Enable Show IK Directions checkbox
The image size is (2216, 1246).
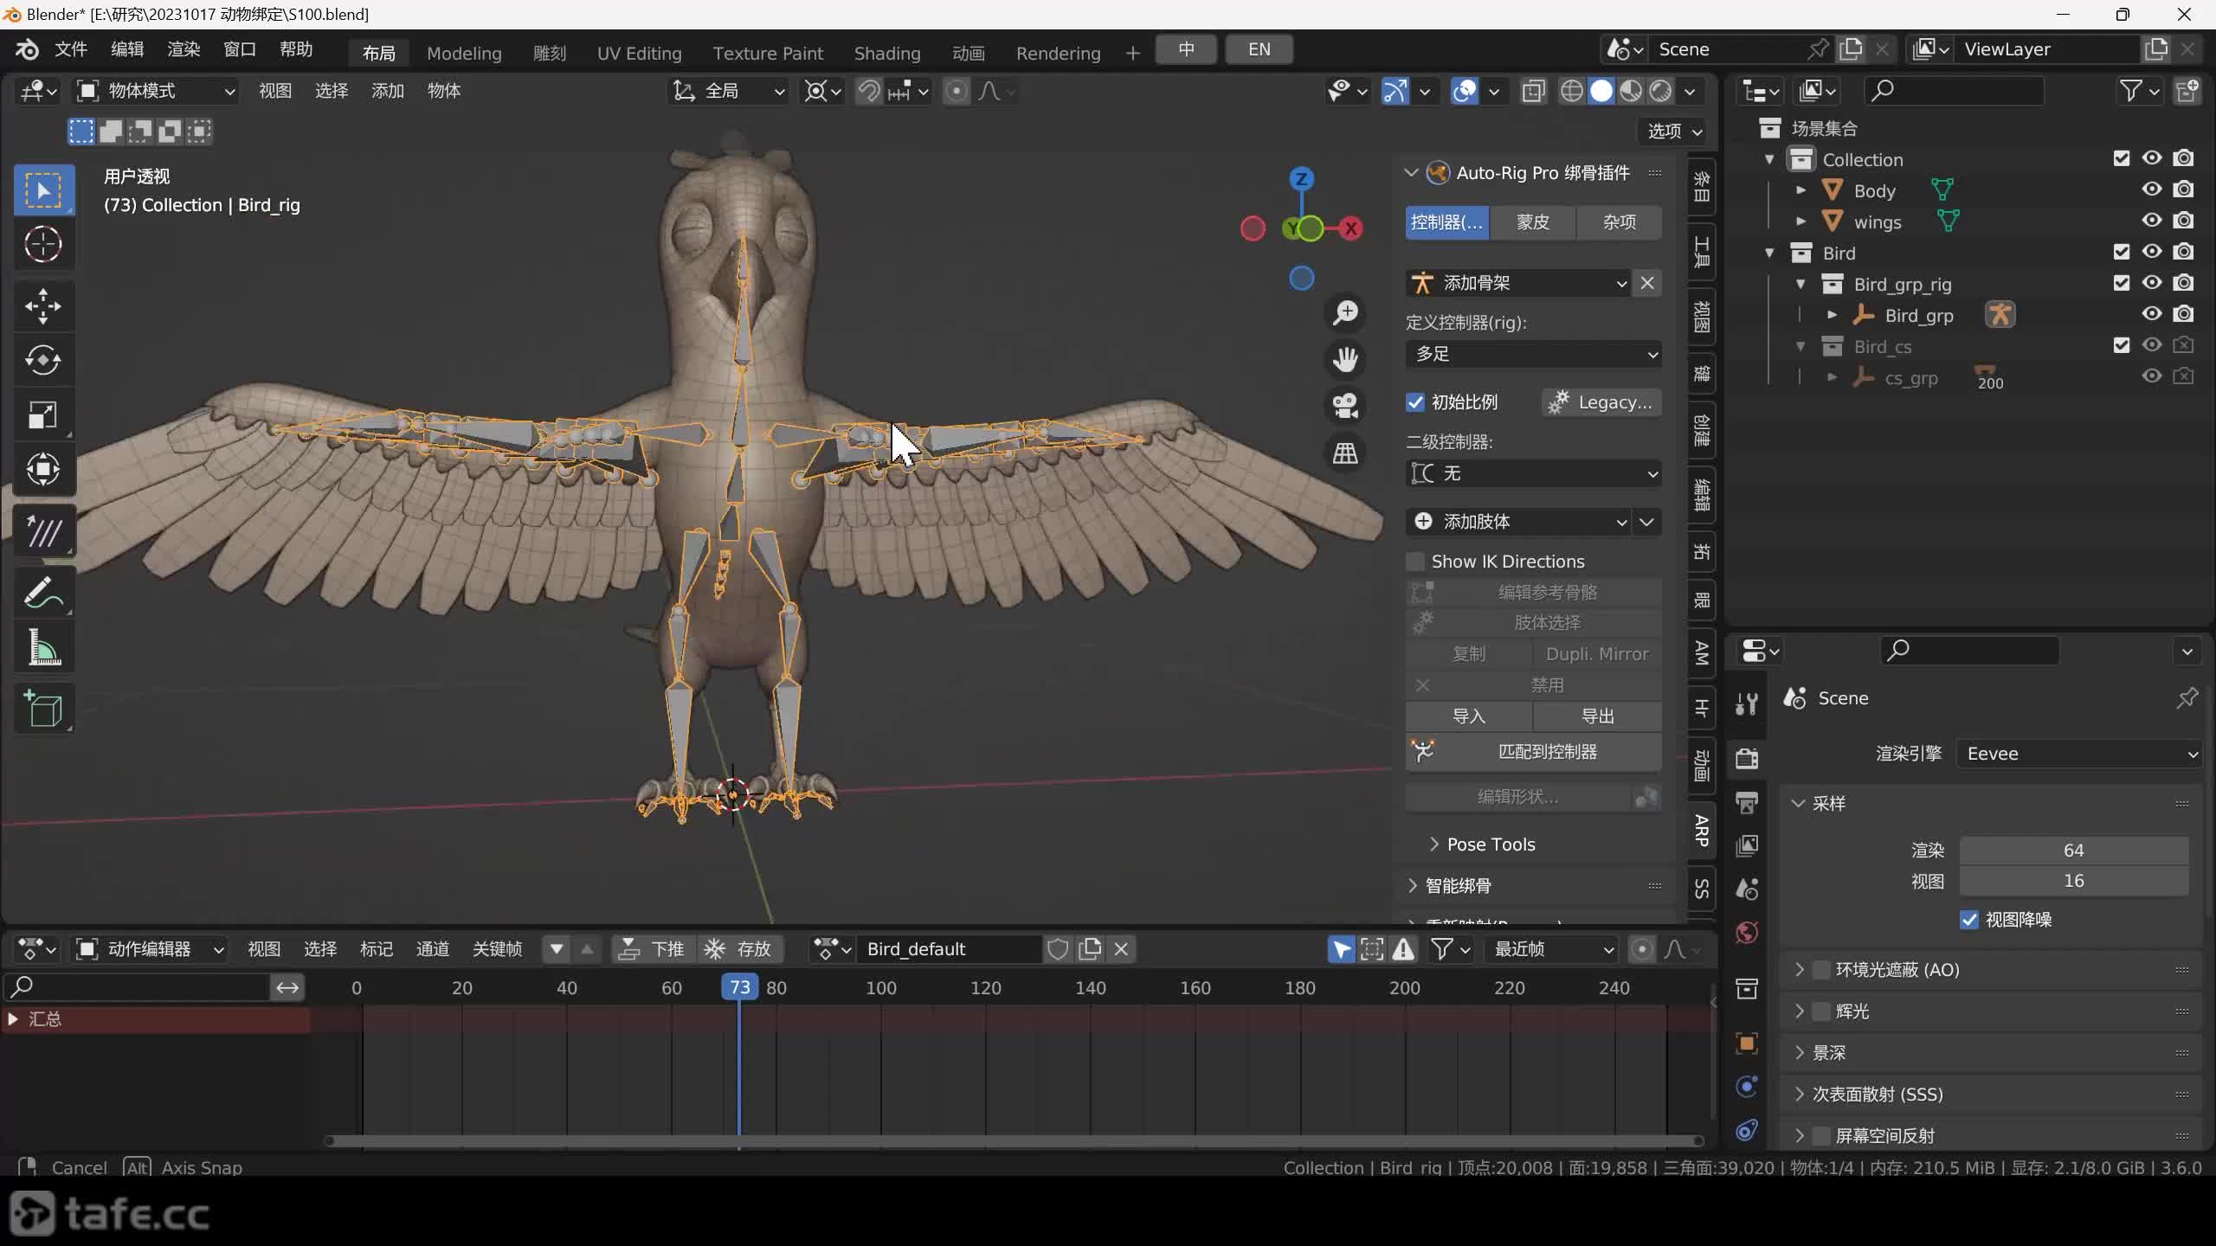tap(1415, 562)
